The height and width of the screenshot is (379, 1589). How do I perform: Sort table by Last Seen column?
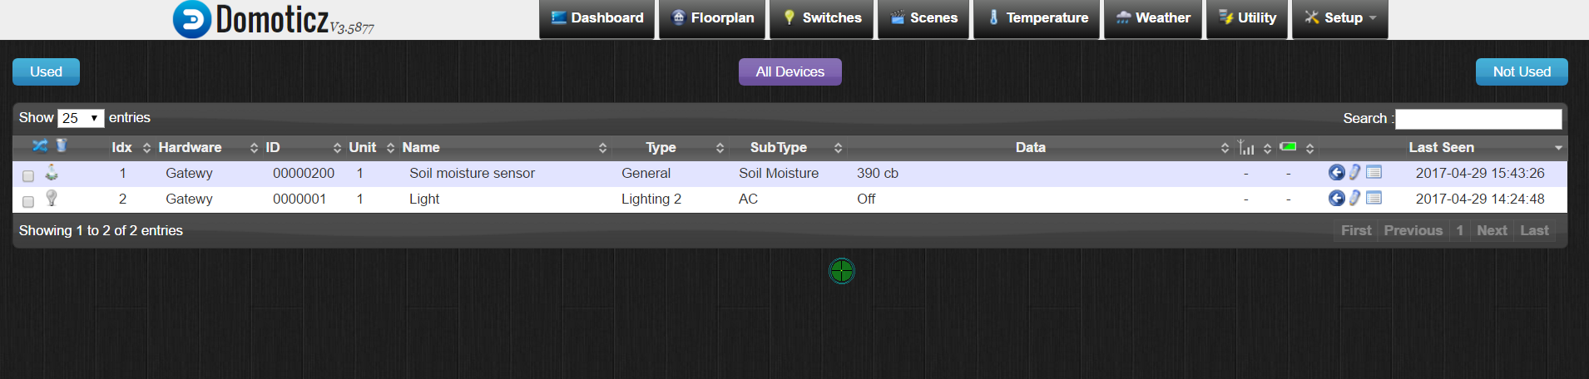click(1441, 147)
